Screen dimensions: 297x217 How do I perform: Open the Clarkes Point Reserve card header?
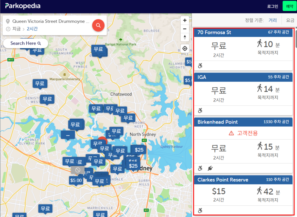[x=243, y=180]
